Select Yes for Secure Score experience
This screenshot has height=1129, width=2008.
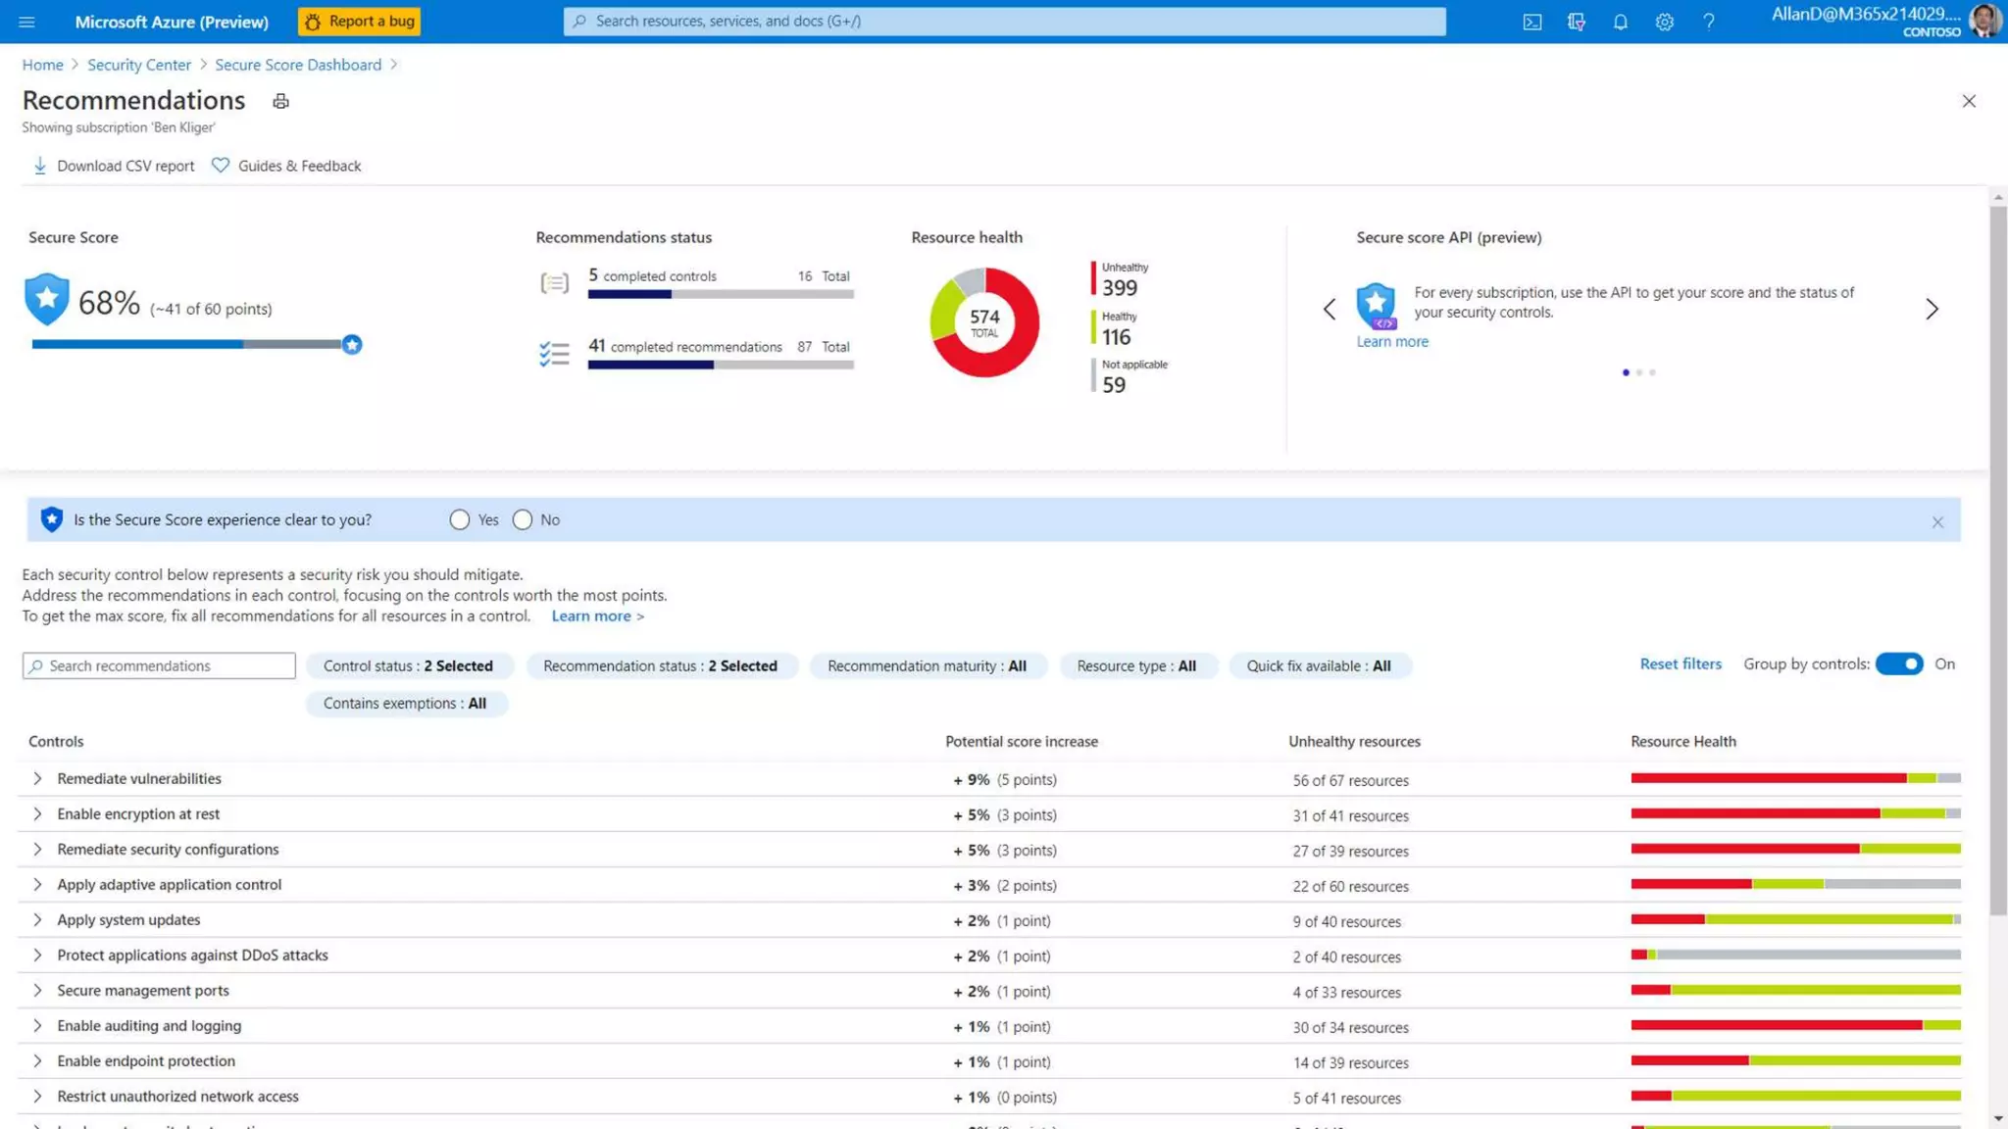(x=460, y=520)
